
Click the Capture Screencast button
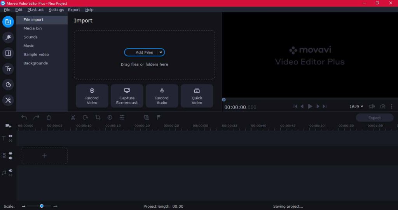click(127, 95)
